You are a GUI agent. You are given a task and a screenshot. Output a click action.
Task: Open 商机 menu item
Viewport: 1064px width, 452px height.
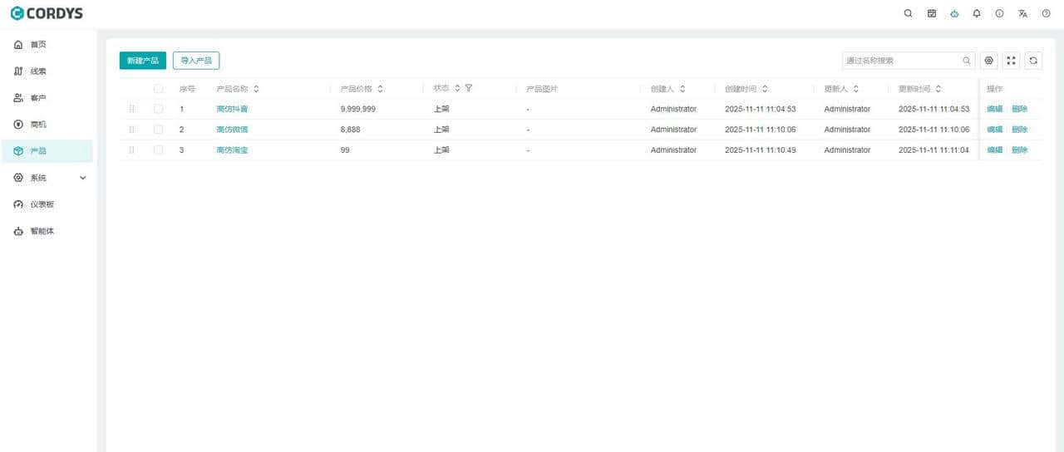point(47,125)
